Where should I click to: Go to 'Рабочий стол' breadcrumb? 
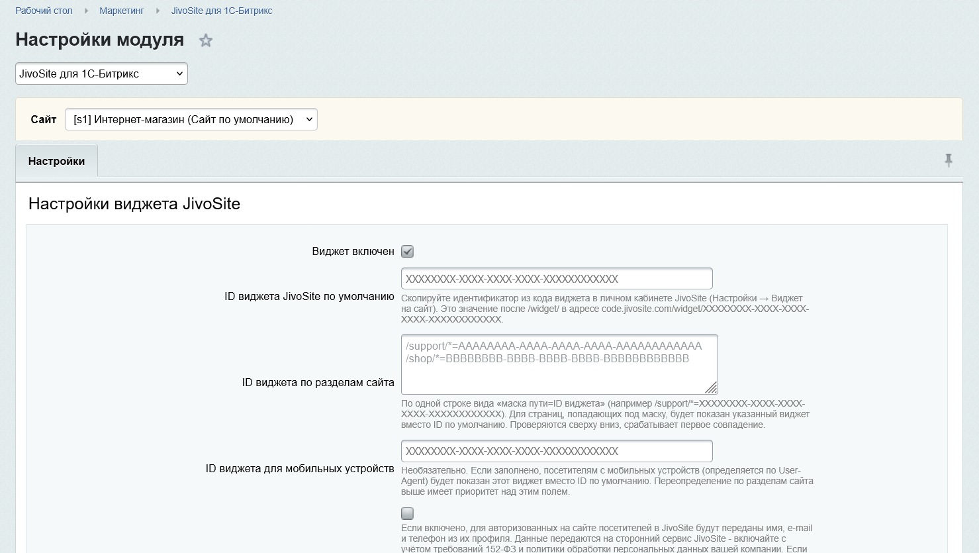tap(44, 11)
